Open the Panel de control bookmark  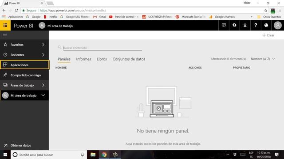pyautogui.click(x=124, y=17)
